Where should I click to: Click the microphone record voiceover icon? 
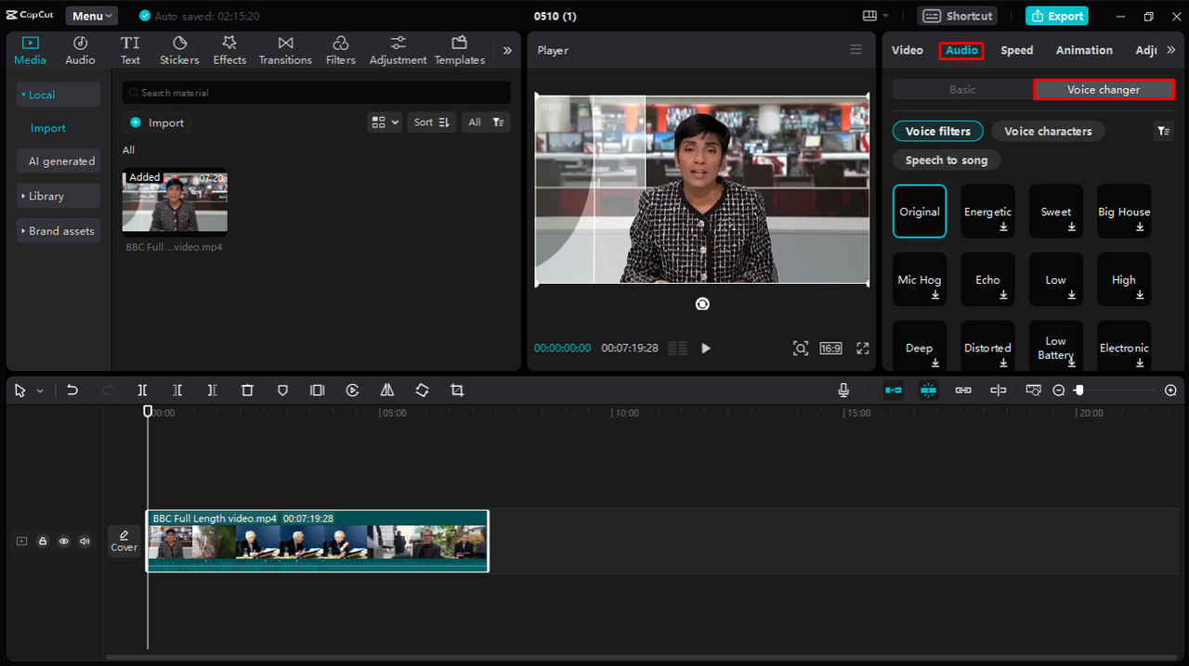843,391
